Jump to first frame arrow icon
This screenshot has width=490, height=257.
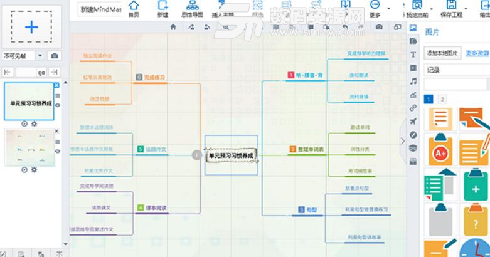point(7,73)
